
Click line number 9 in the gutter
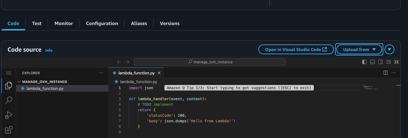(x=120, y=132)
